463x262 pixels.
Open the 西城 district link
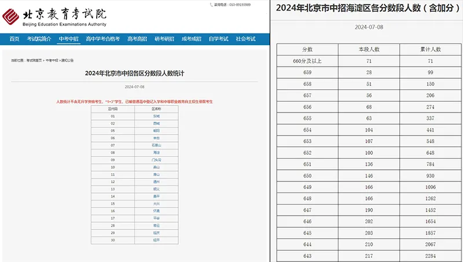[156, 123]
